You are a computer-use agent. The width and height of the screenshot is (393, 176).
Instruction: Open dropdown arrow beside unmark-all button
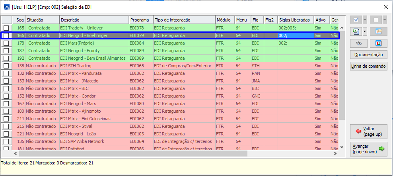[385, 20]
